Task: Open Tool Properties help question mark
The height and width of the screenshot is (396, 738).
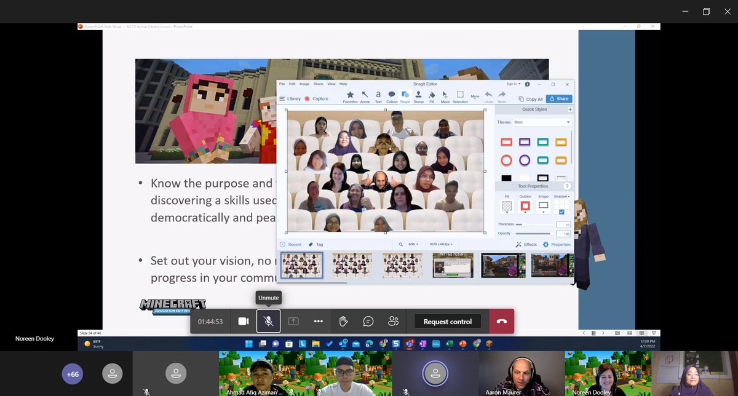Action: [567, 186]
